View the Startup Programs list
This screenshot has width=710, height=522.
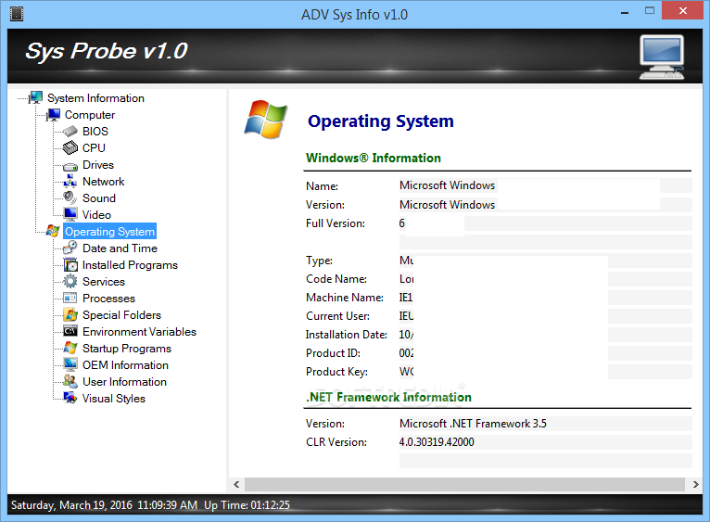pos(127,349)
